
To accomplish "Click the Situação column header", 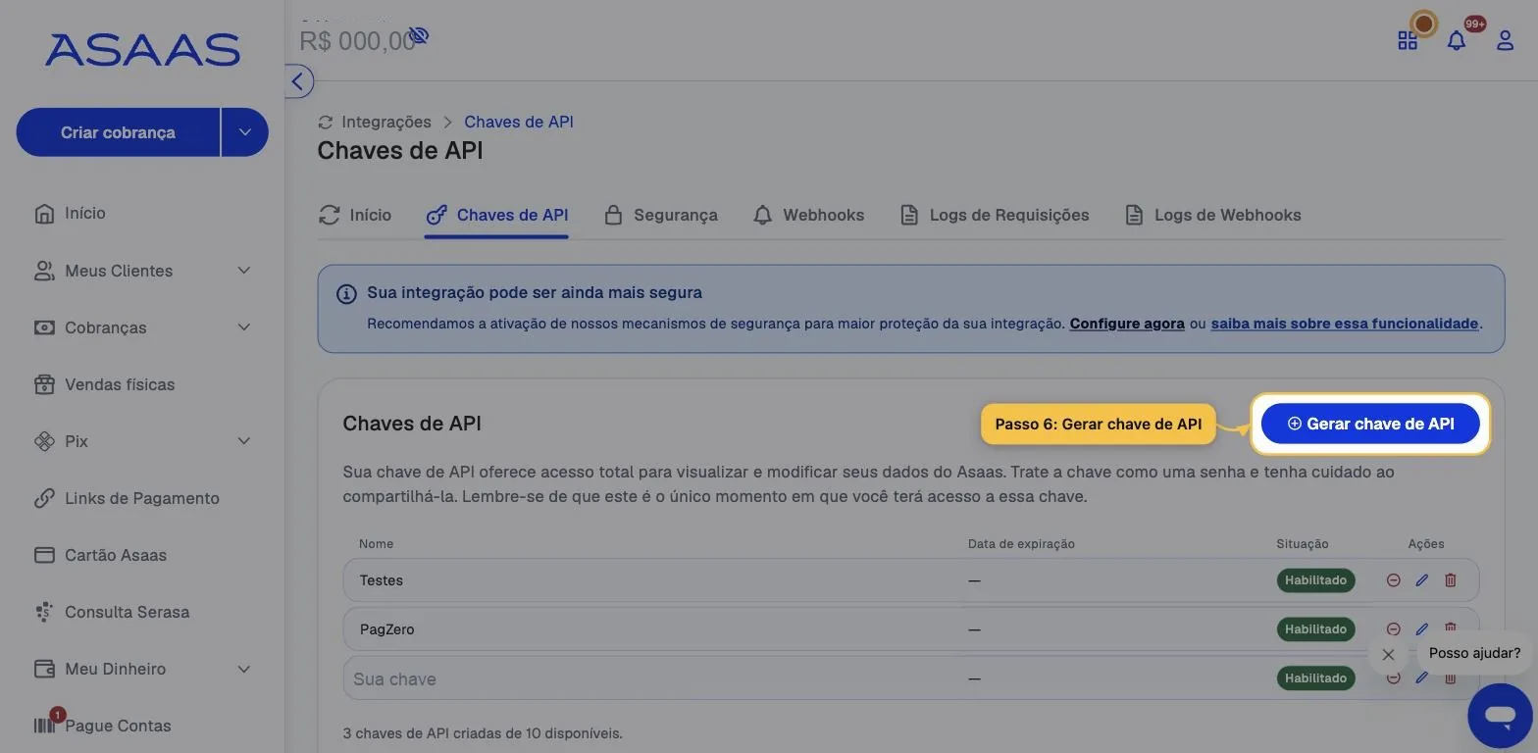I will tap(1303, 543).
